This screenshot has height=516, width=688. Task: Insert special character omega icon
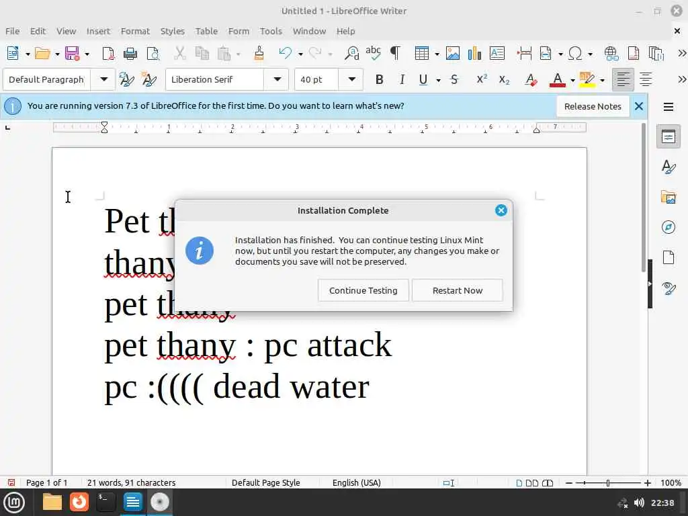(x=575, y=54)
